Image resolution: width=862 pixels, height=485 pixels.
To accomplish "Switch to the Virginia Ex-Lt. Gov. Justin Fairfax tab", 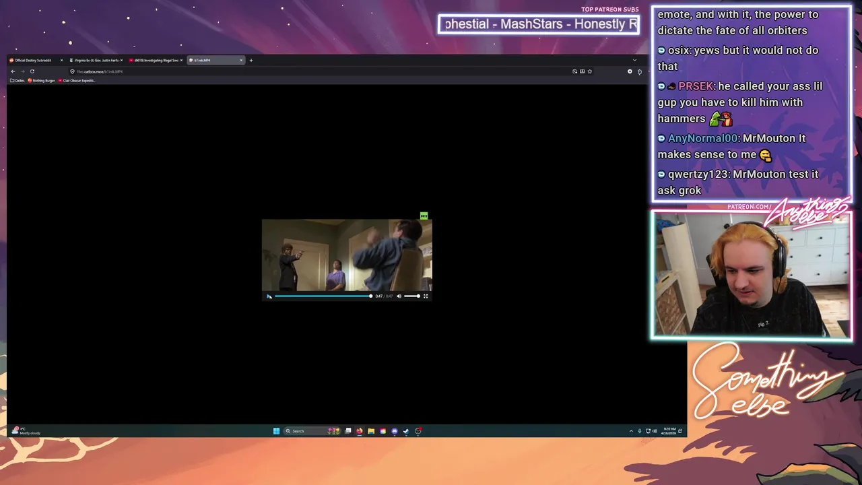I will pyautogui.click(x=95, y=60).
